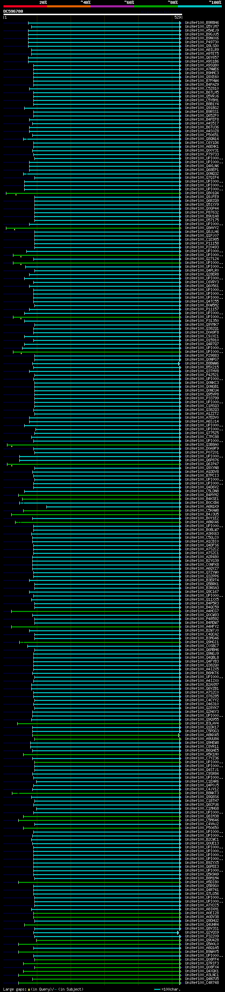Screen dimensions: 225x992
Task: Click hit label UniRef100_B9WAY5
Action: click(202, 952)
